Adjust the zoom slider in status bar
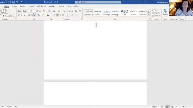Viewport: 193px width, 108px height. click(x=184, y=107)
